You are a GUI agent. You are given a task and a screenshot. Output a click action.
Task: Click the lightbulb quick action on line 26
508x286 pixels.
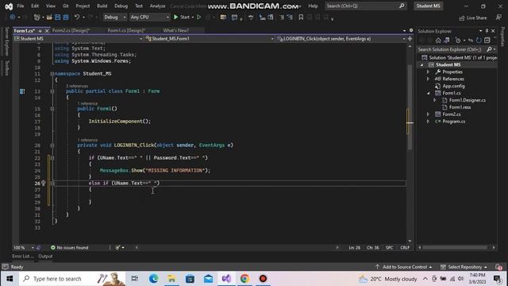coord(44,184)
